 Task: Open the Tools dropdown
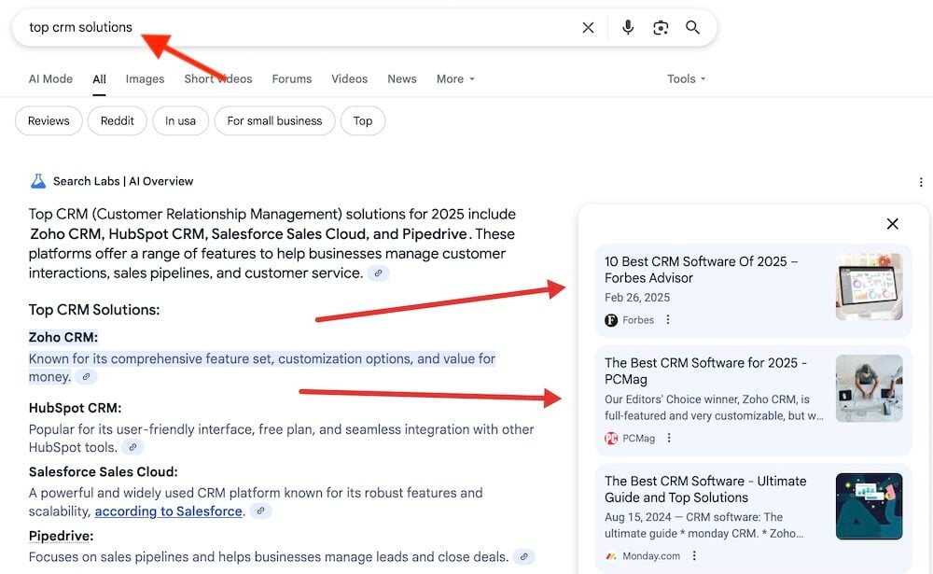click(686, 78)
